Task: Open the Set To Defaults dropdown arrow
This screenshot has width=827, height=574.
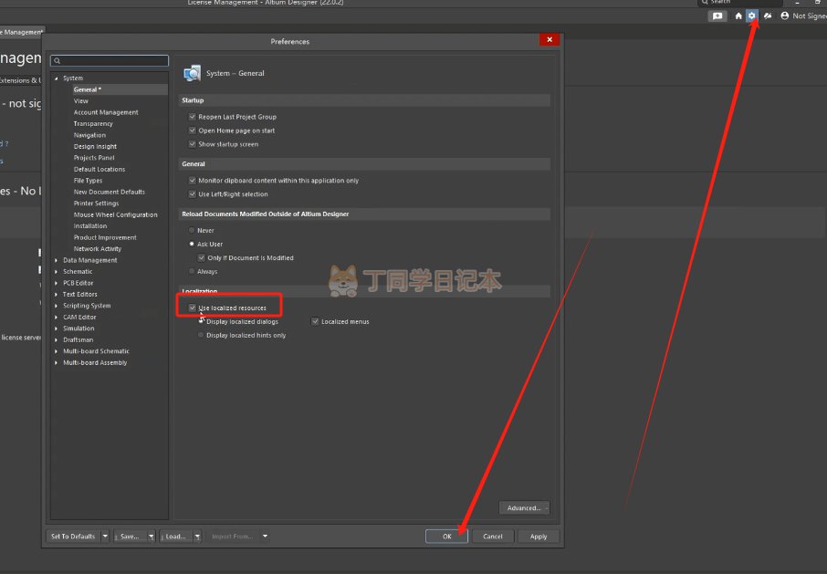Action: point(105,537)
